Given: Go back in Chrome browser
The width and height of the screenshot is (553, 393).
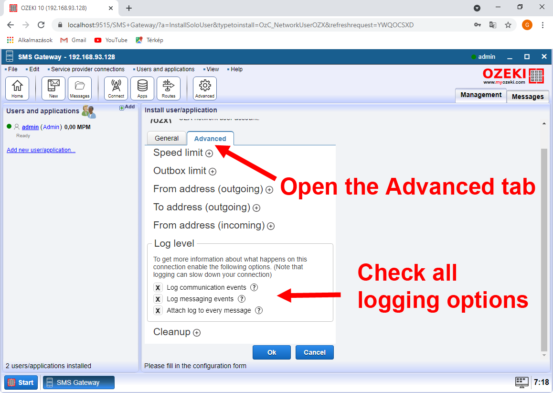Looking at the screenshot, I should [11, 25].
